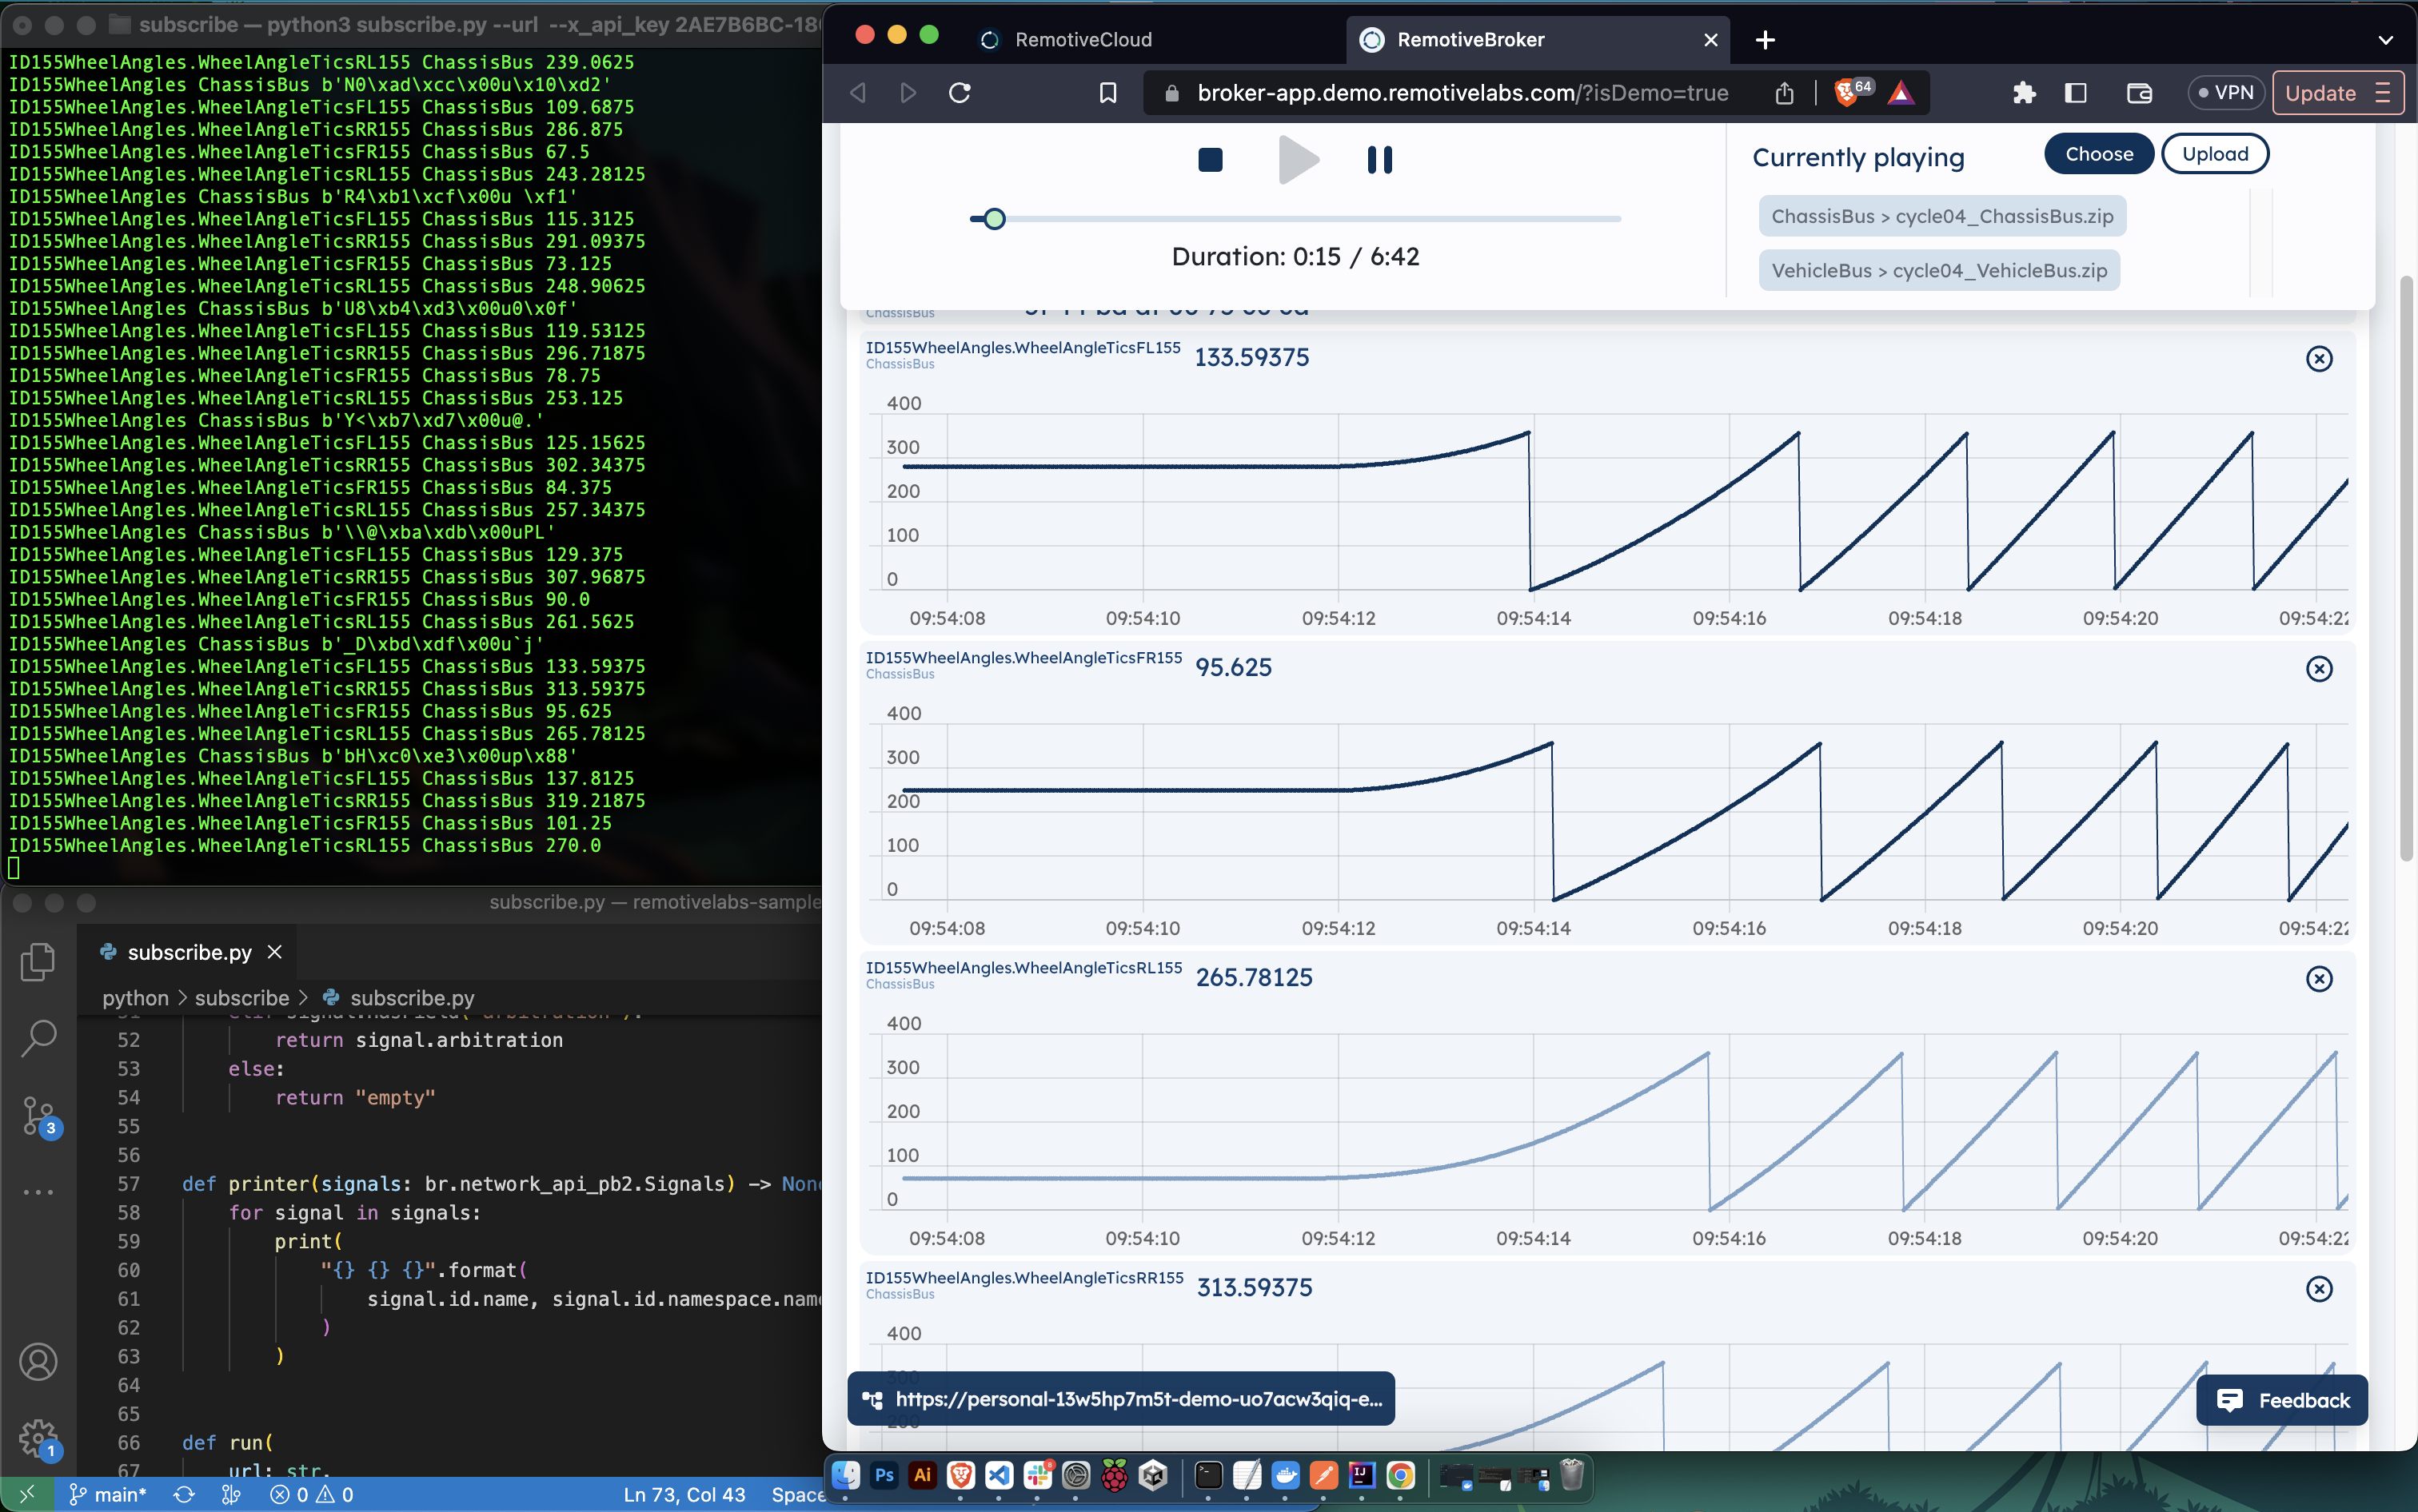Toggle browser sidebar panel icon
The width and height of the screenshot is (2418, 1512).
click(x=2076, y=93)
